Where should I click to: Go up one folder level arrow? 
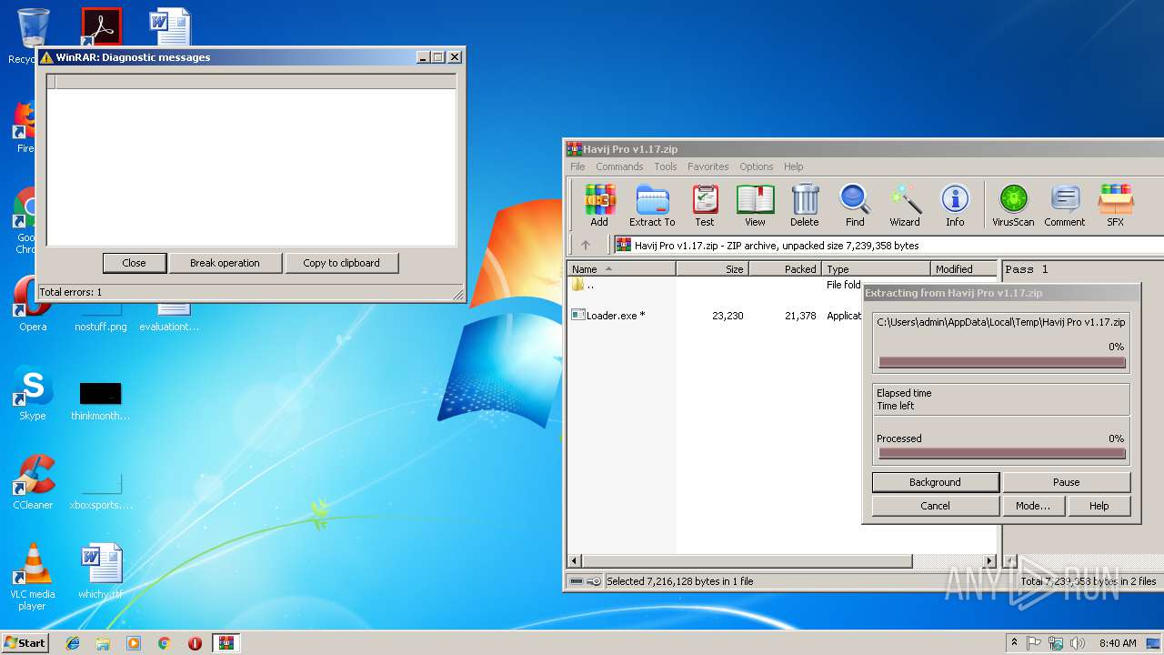click(x=586, y=245)
